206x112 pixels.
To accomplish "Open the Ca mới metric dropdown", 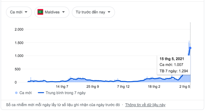I will [19, 12].
